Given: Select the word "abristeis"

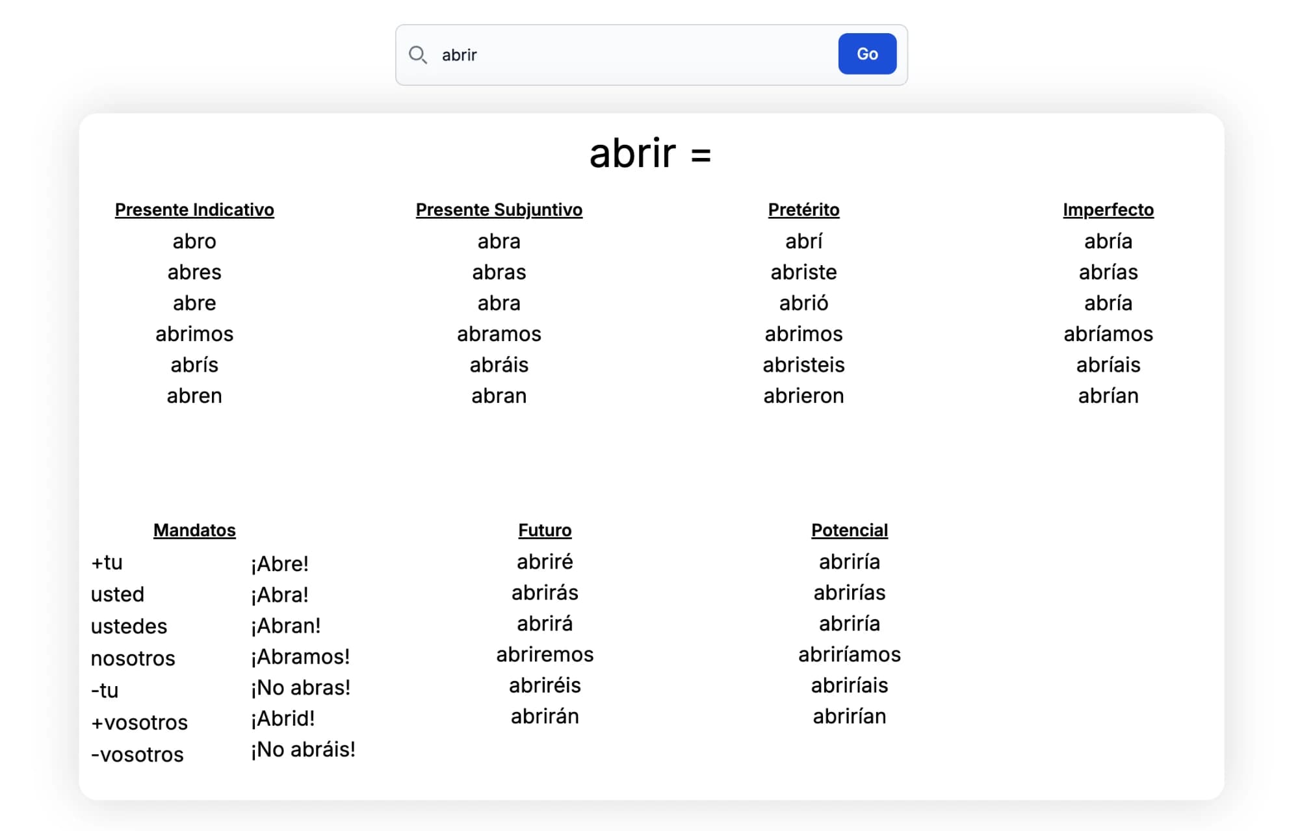Looking at the screenshot, I should [x=804, y=365].
